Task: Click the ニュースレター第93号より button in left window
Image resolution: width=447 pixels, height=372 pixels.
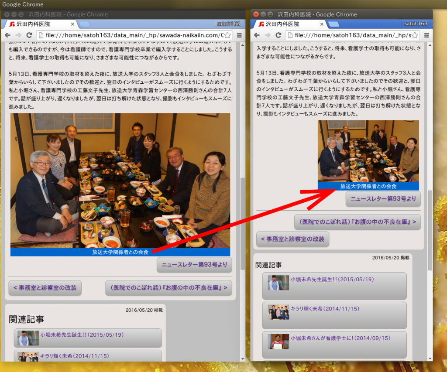Action: (x=194, y=265)
